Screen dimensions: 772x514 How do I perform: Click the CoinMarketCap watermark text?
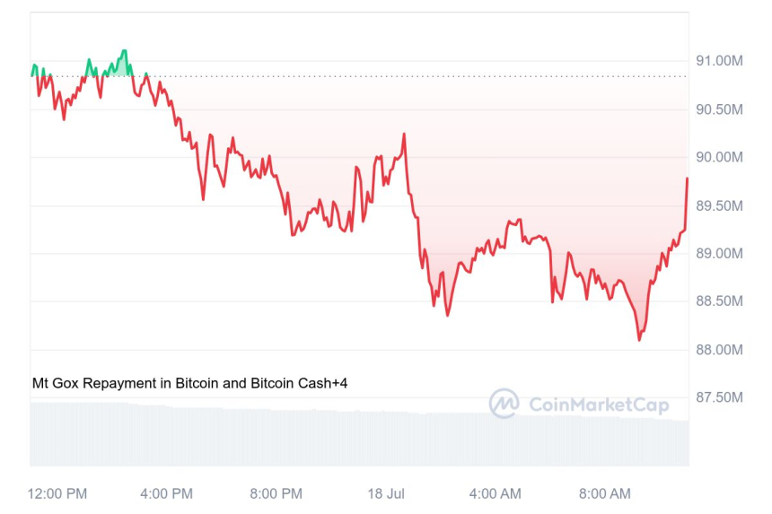click(599, 405)
